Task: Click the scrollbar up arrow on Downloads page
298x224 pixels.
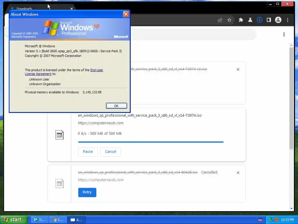Action: point(291,45)
